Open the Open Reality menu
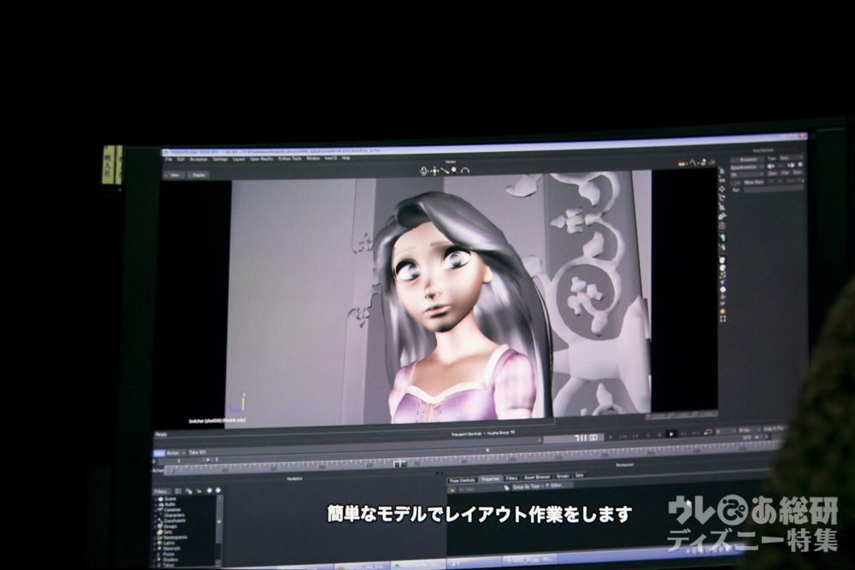The width and height of the screenshot is (855, 570). (x=261, y=159)
